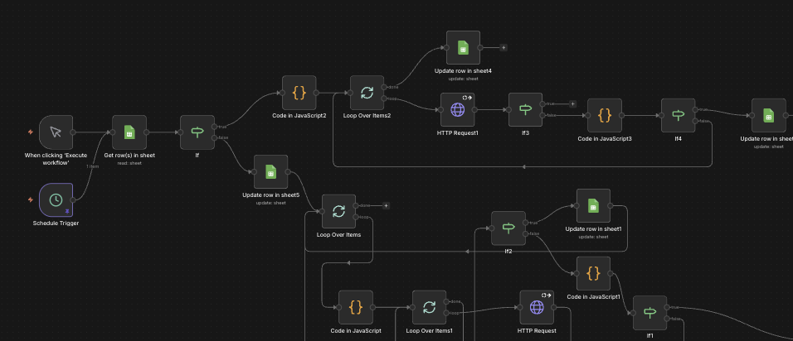The image size is (793, 341).
Task: Open the 'Get row(s) in sheet' node
Action: pos(129,132)
